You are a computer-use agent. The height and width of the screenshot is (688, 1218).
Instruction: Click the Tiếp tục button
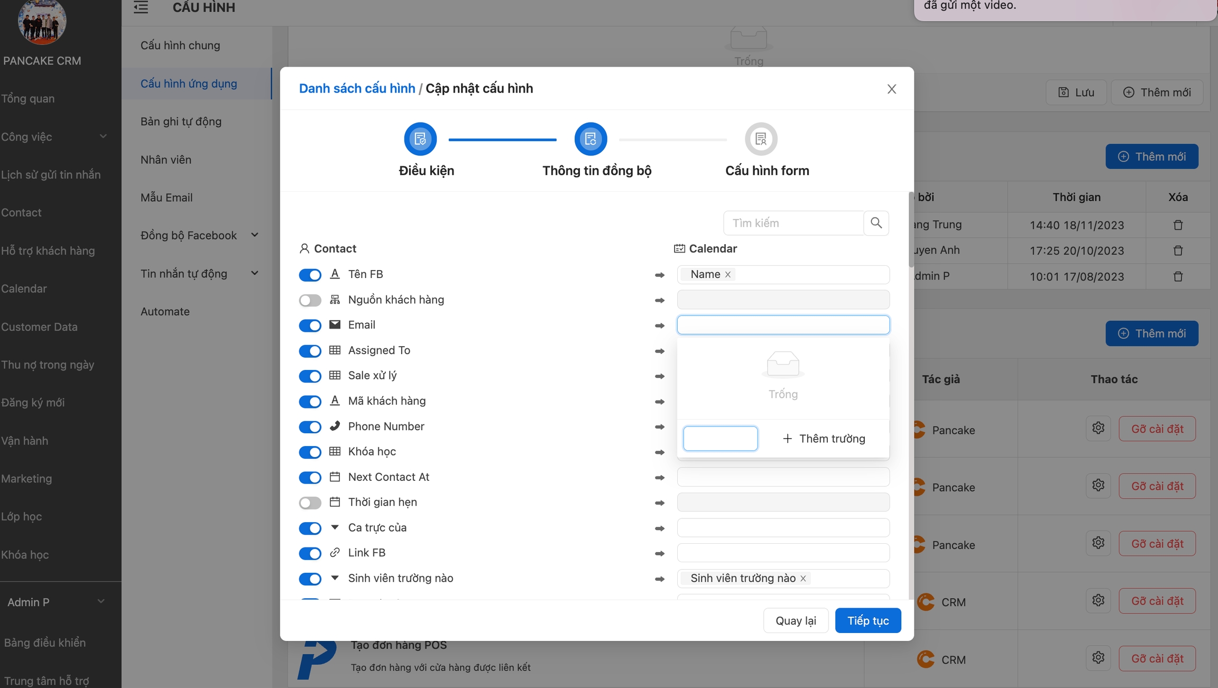click(x=868, y=620)
